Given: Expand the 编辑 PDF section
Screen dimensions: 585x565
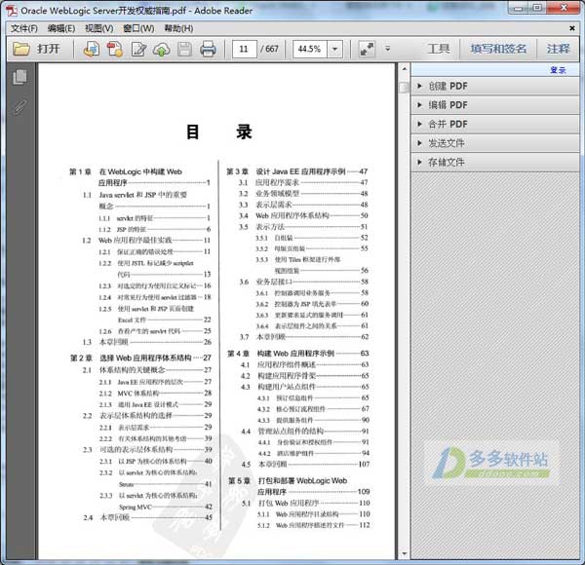Looking at the screenshot, I should [495, 105].
